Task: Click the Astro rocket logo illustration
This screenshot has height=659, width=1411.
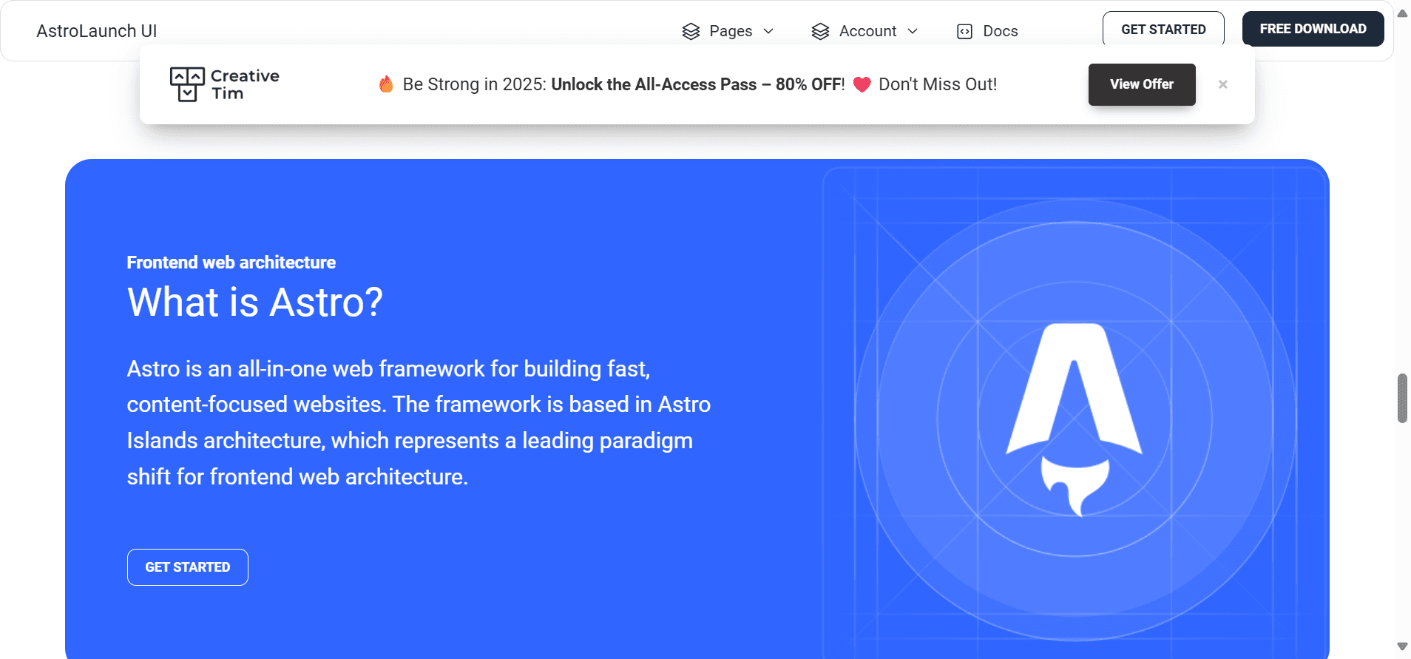Action: [x=1075, y=419]
